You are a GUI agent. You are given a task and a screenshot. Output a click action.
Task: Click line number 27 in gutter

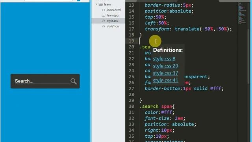point(131,88)
